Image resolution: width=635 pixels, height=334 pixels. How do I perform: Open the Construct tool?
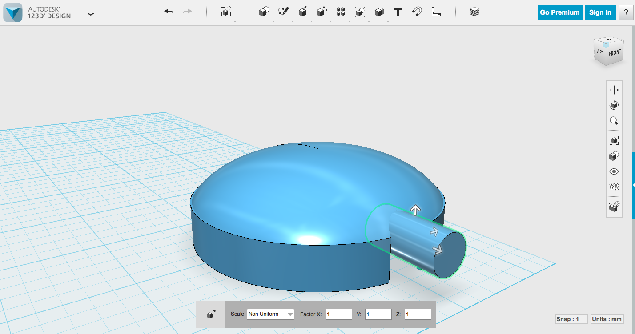coord(303,12)
